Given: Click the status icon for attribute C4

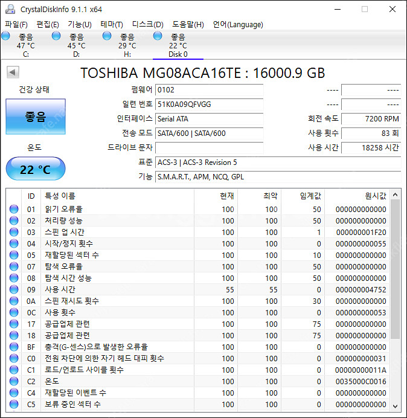Looking at the screenshot, I should [x=14, y=393].
